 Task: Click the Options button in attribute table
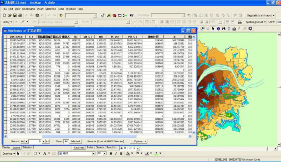point(138,141)
